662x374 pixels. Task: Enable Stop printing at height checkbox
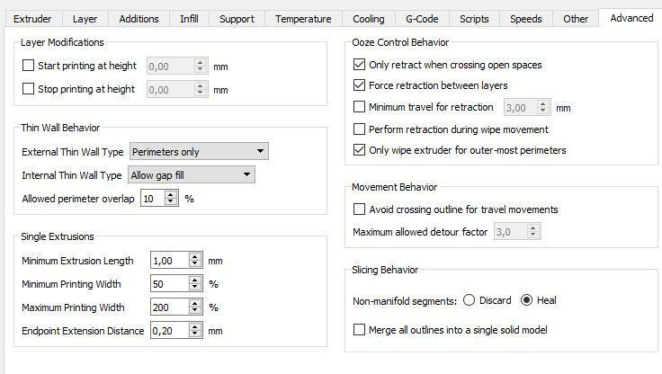click(x=29, y=89)
